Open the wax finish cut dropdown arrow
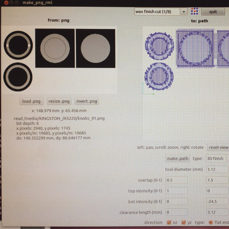Image resolution: width=229 pixels, height=229 pixels. coord(184,12)
